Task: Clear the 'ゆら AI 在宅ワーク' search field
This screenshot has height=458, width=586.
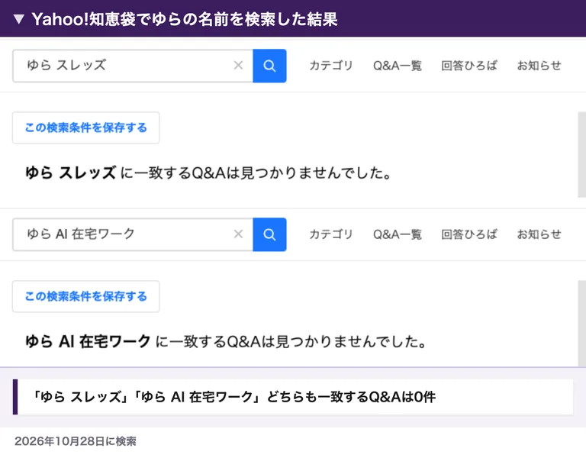Action: tap(238, 234)
